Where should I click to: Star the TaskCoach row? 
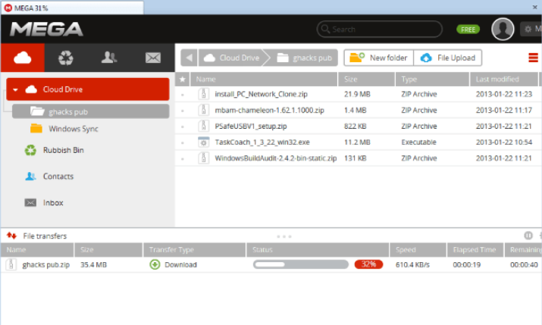click(x=183, y=142)
